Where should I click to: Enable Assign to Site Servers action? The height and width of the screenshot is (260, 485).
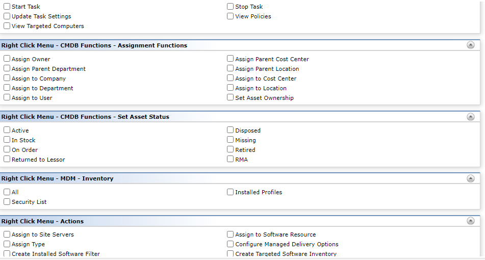point(7,235)
